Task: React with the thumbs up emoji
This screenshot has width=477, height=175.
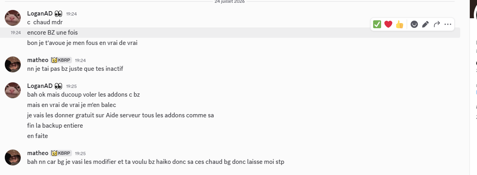Action: tap(399, 25)
